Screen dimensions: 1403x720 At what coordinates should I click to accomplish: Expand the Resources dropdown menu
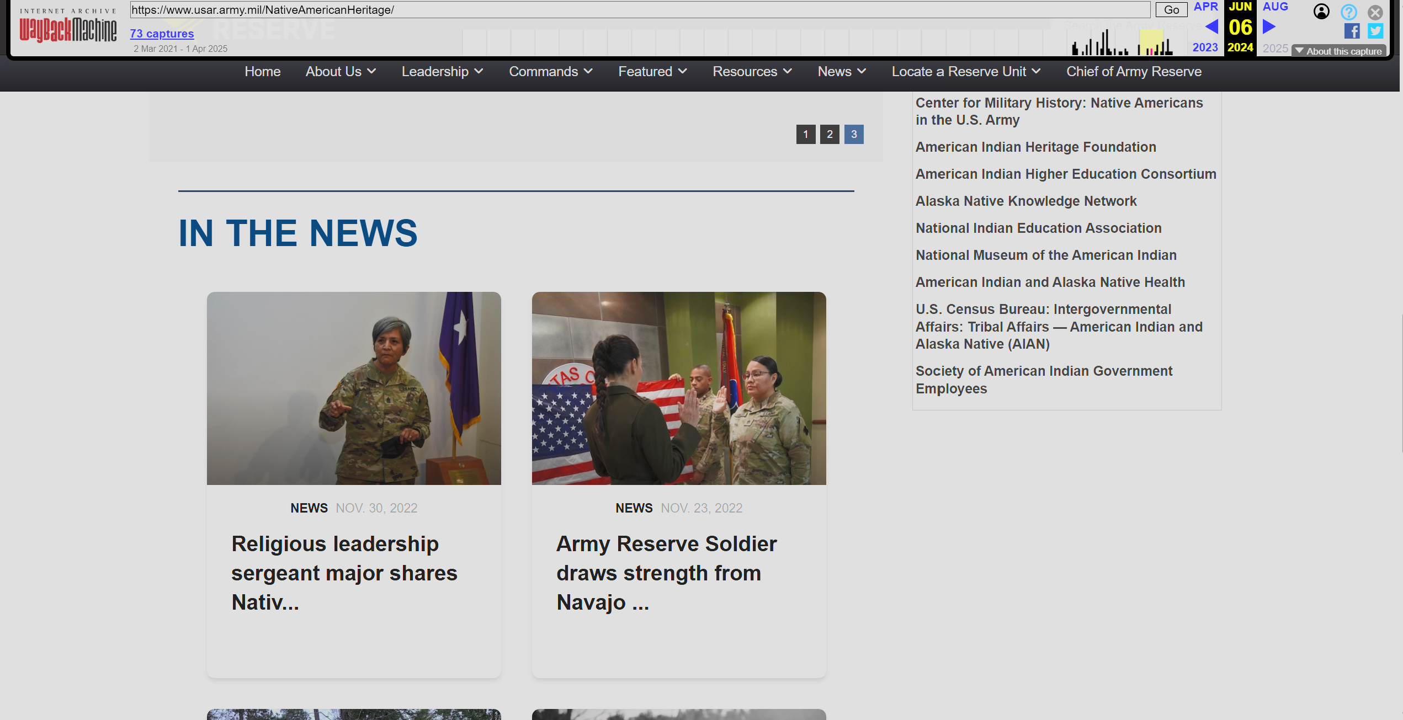752,72
